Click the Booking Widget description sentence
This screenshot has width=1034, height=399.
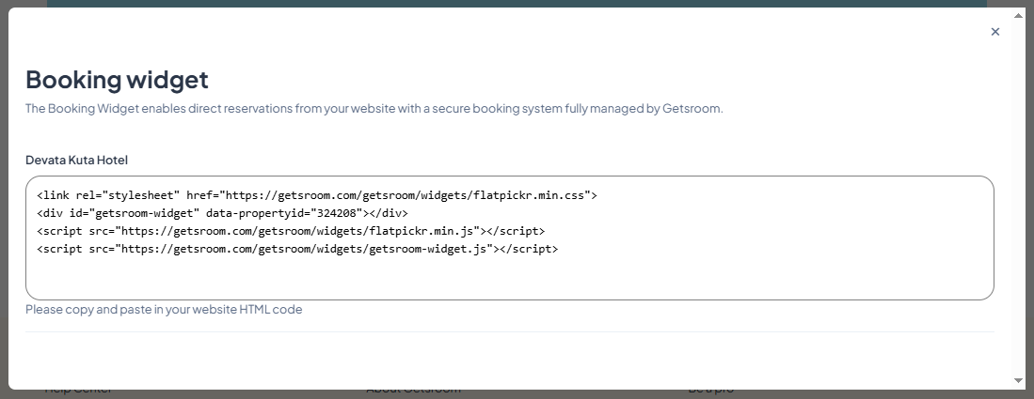point(374,109)
